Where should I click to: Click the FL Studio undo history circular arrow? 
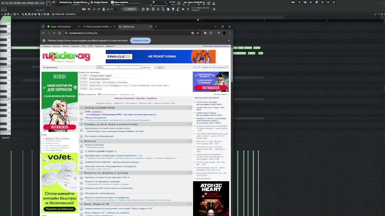click(x=179, y=3)
